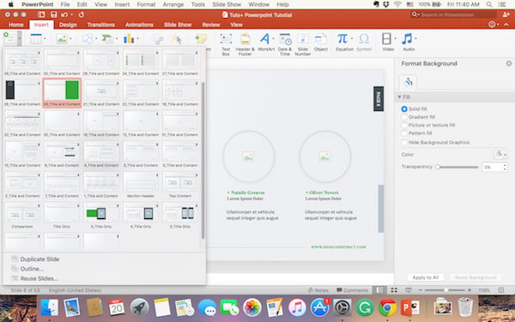The height and width of the screenshot is (322, 515).
Task: Click the Pictures icon in the ribbon
Action: pos(62,39)
